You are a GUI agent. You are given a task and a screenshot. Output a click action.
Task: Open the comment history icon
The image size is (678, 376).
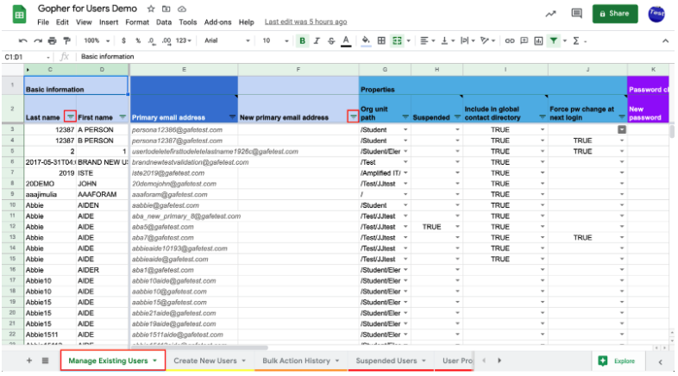tap(576, 14)
